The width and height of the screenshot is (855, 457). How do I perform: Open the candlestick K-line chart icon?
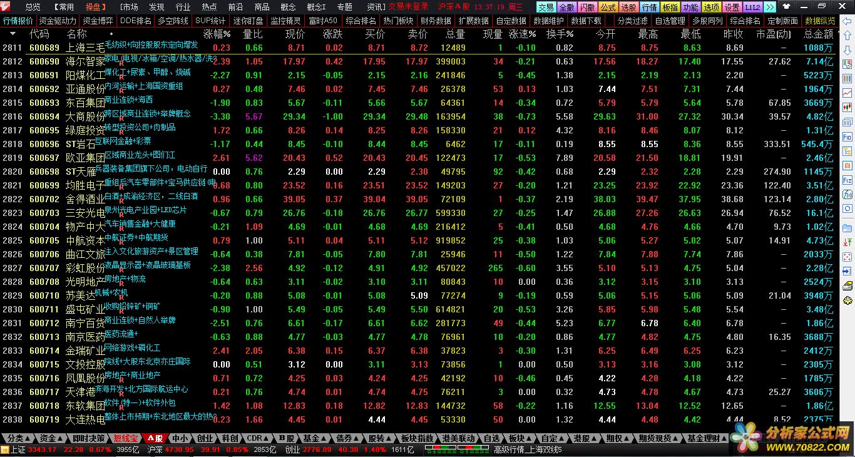click(847, 108)
